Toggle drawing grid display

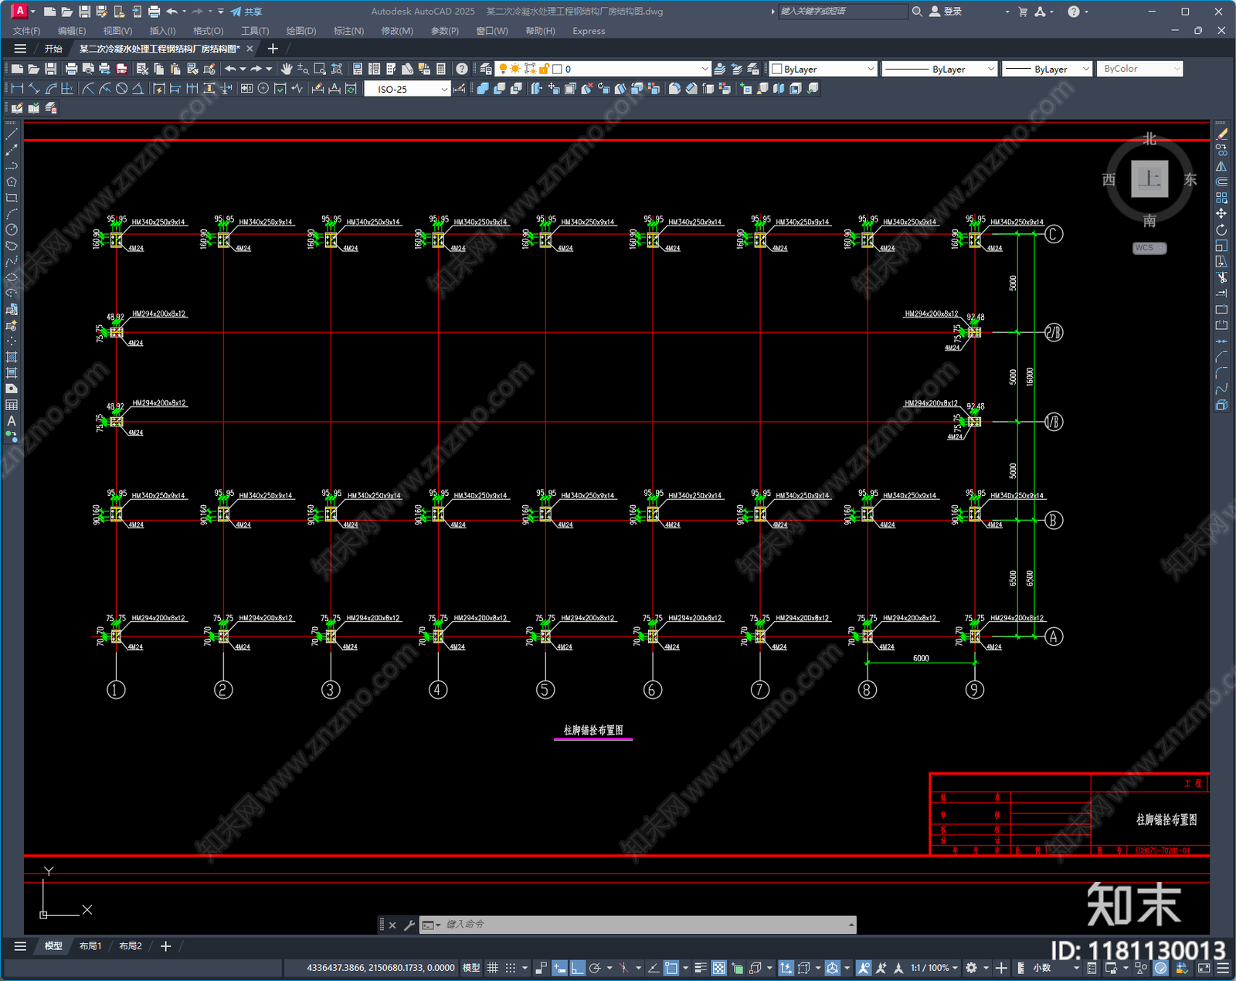click(492, 968)
